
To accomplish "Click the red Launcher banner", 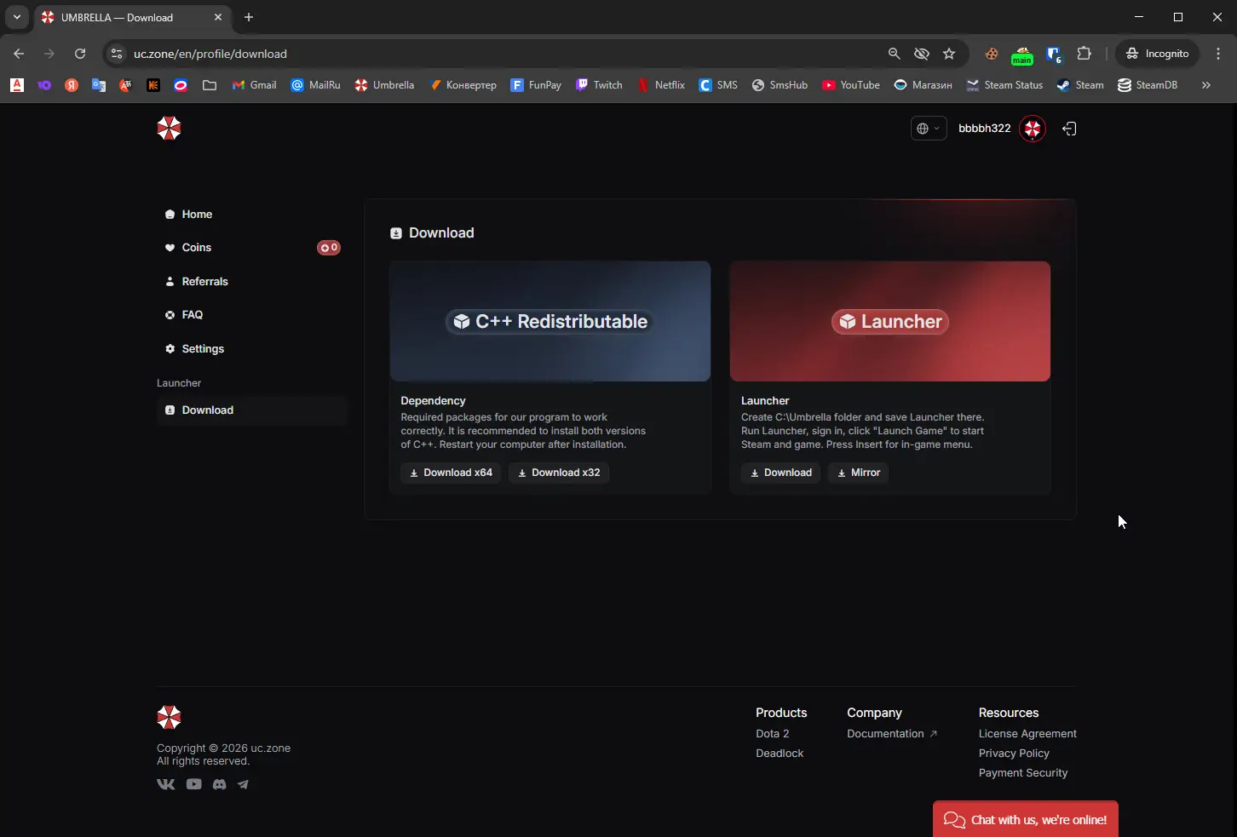I will point(890,321).
